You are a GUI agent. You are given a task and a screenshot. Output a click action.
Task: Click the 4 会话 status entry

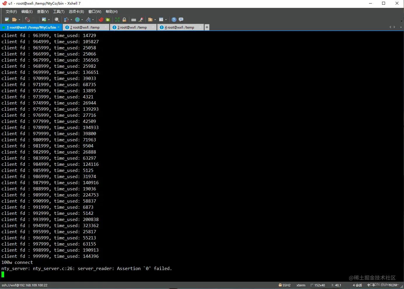pyautogui.click(x=357, y=285)
